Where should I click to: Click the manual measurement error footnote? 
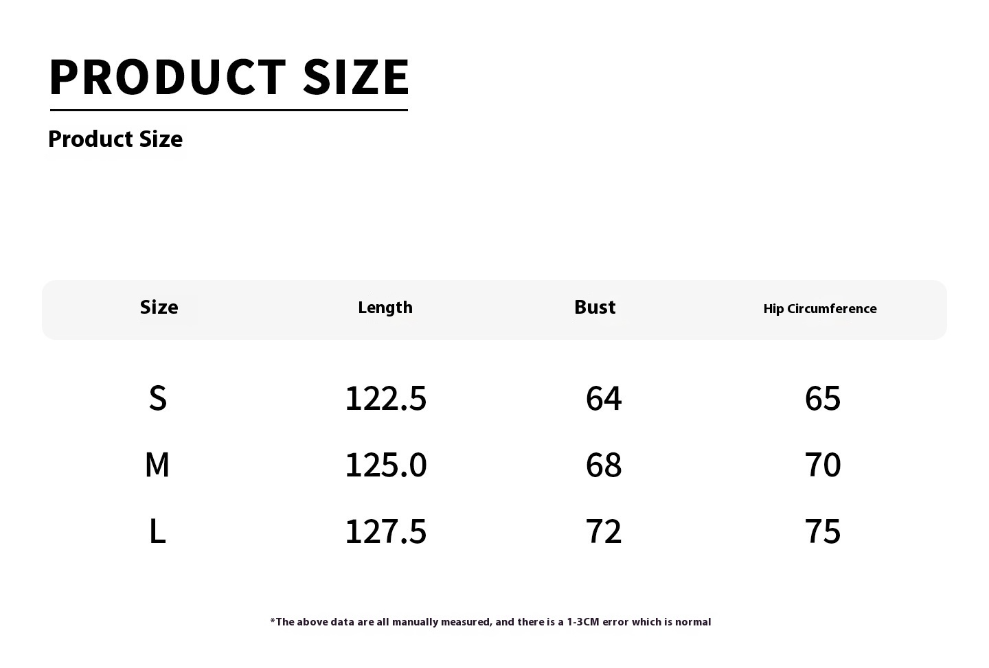click(x=490, y=622)
